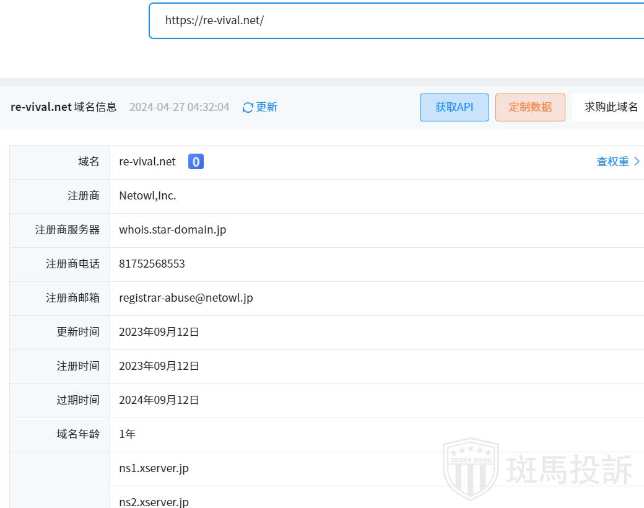The image size is (644, 508).
Task: Click the registrar phone number 81752568553
Action: (152, 264)
